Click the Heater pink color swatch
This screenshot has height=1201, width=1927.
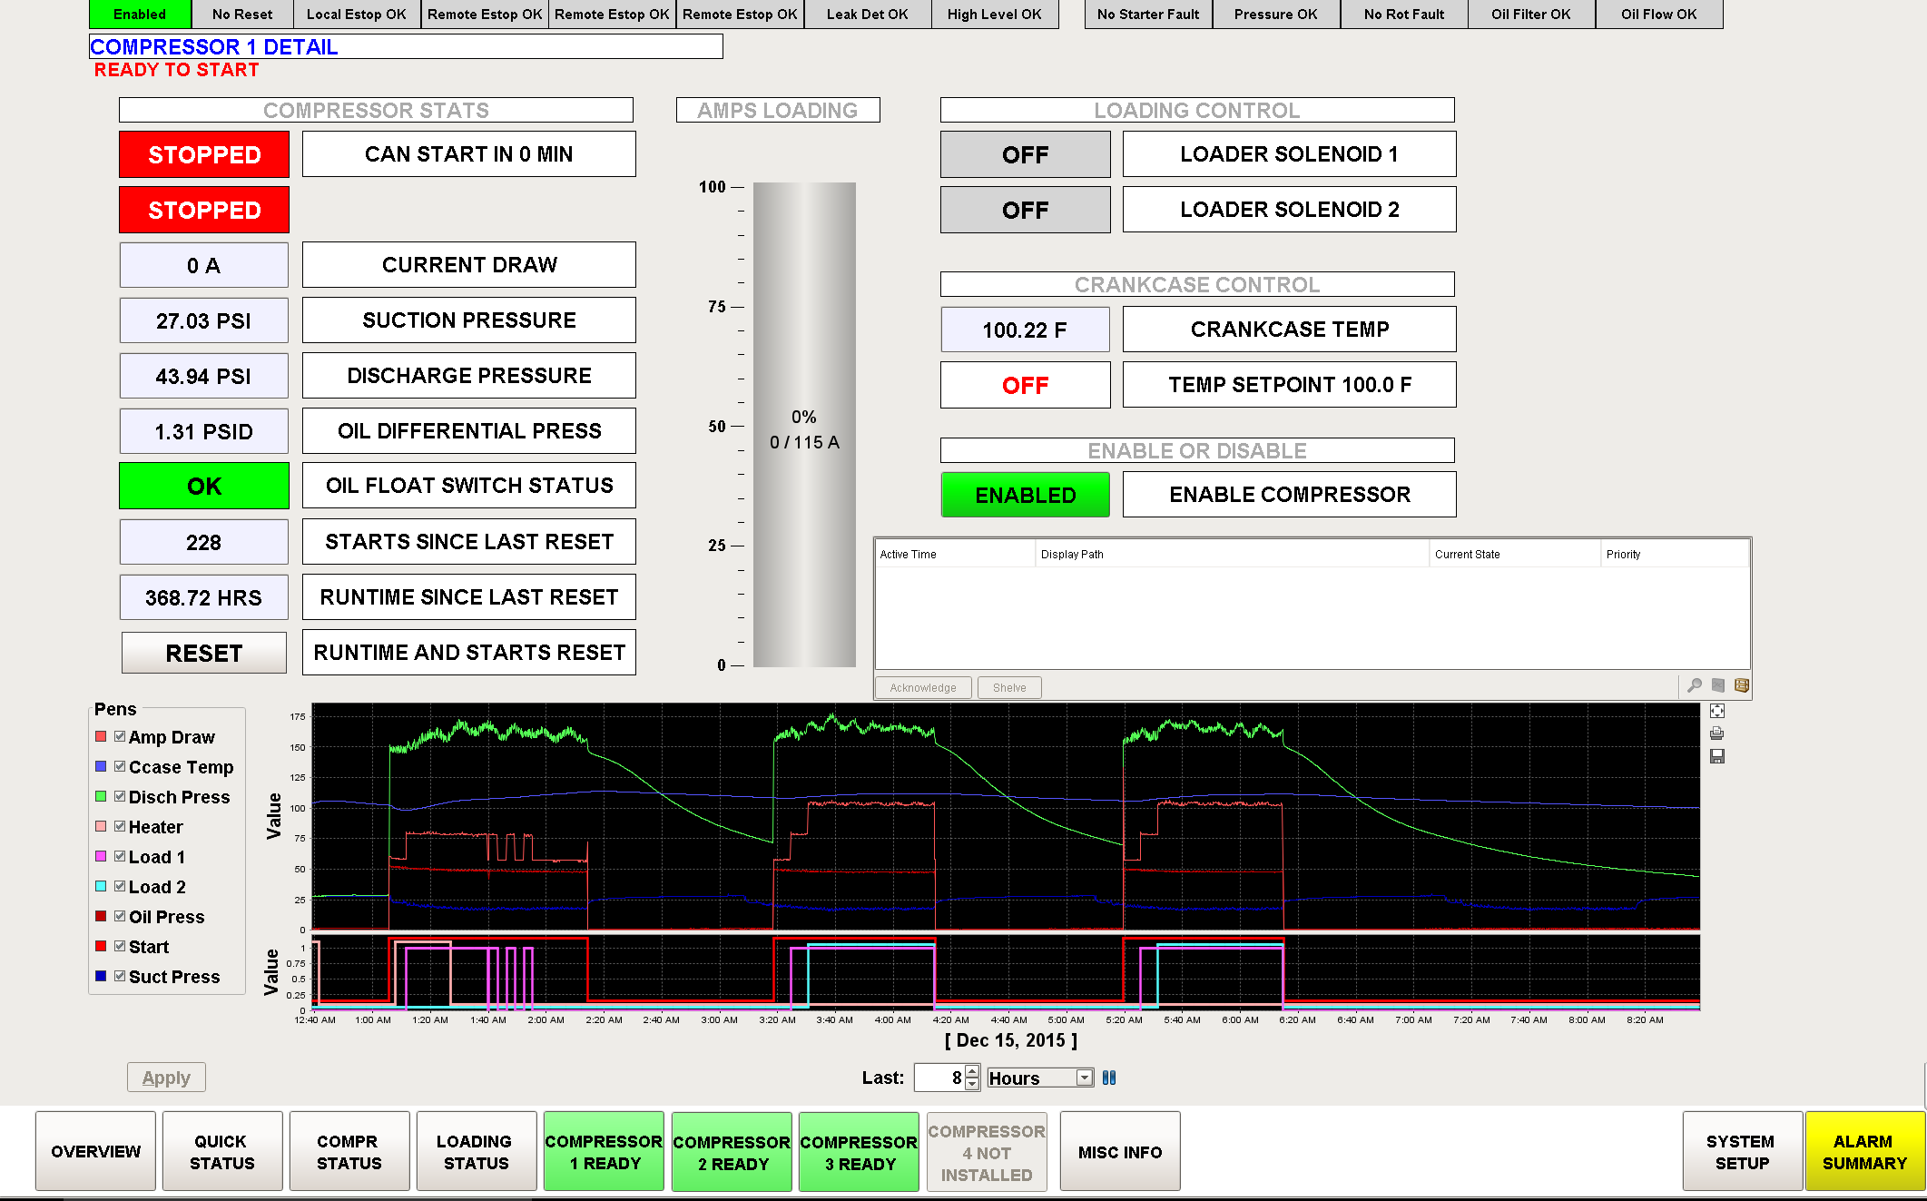tap(101, 826)
